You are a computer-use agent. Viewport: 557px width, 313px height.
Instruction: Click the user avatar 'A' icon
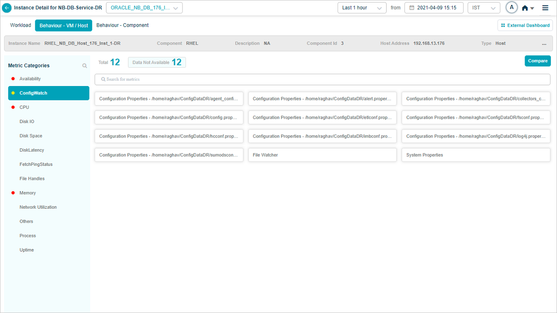click(512, 7)
